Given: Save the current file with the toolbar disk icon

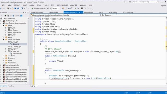Looking at the screenshot, I should (x=15, y=8).
